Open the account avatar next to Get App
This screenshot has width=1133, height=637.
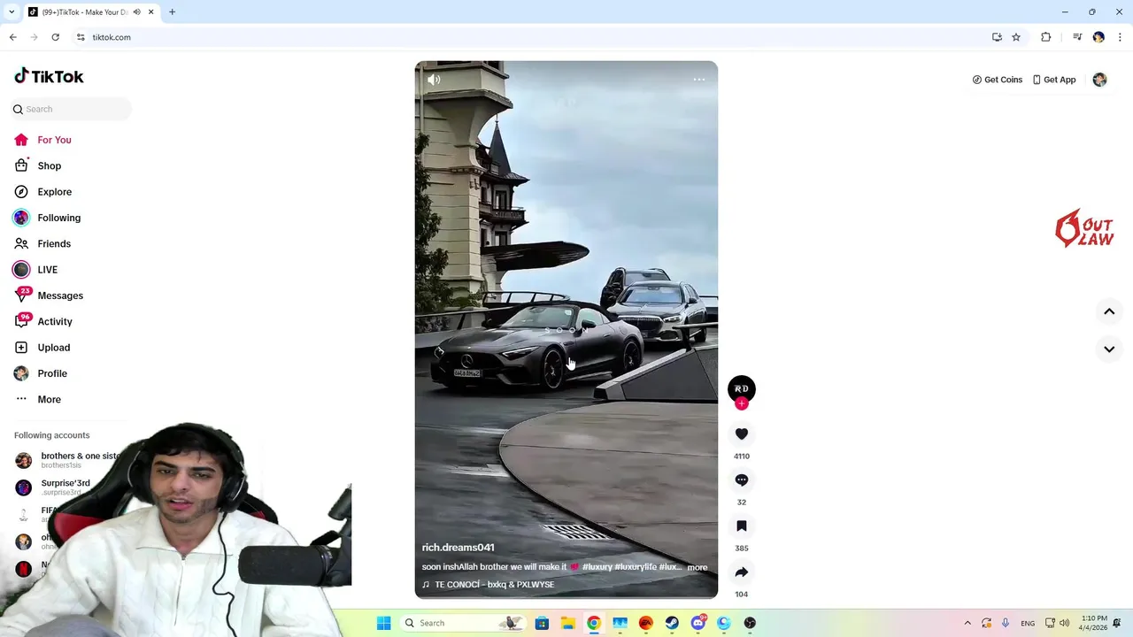[1099, 80]
